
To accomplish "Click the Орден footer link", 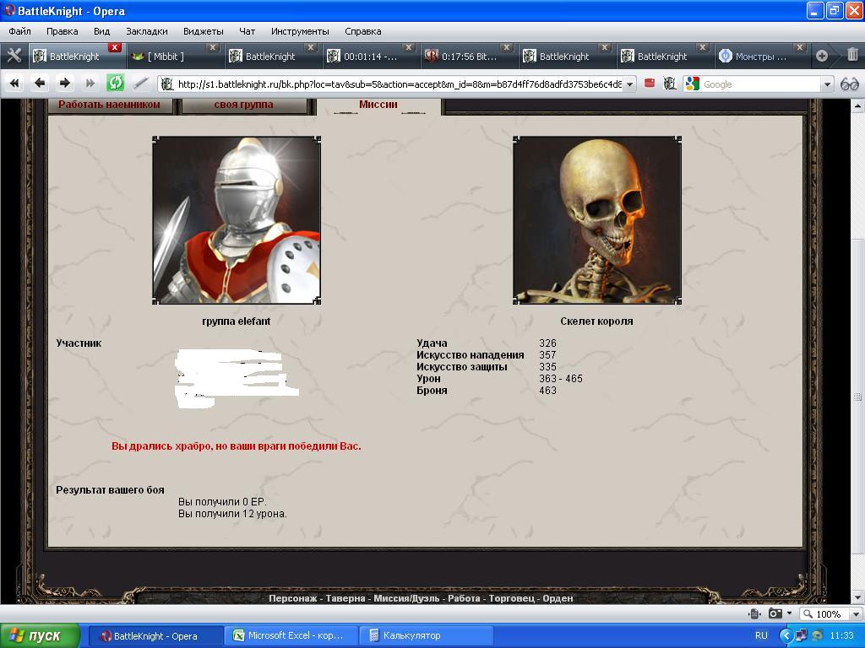I will 558,598.
